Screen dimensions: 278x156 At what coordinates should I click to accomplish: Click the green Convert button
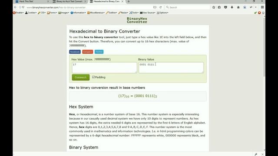pyautogui.click(x=81, y=77)
